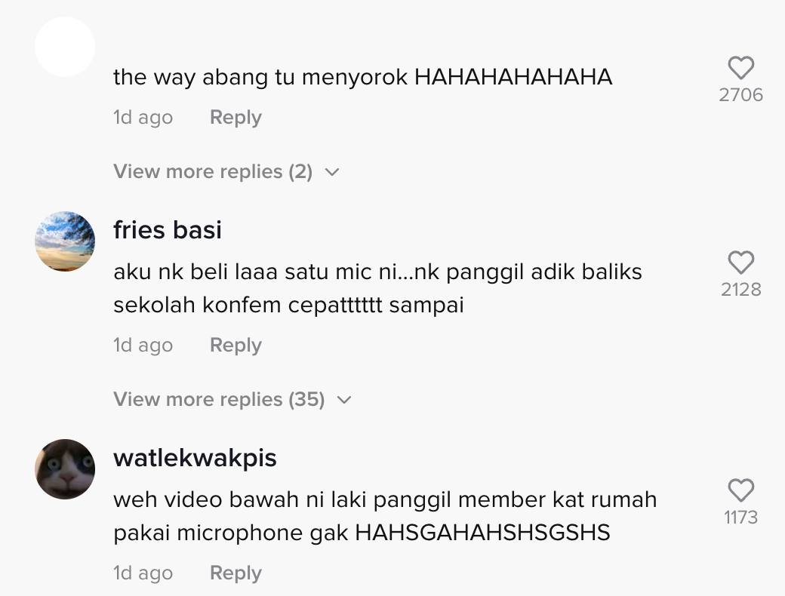
Task: Like watlekwakpis's comment with heart icon
Action: pos(741,490)
